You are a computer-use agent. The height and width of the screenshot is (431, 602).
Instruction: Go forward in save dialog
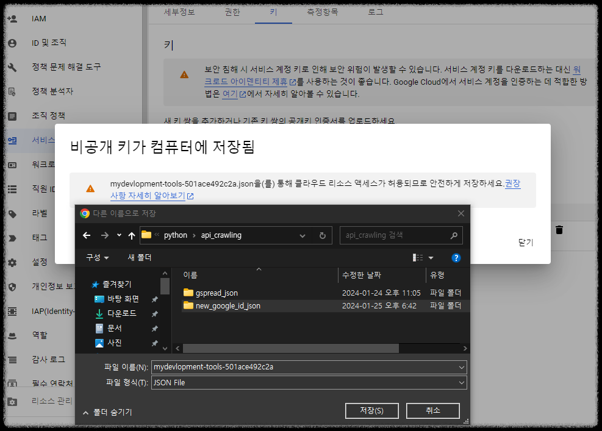click(x=104, y=235)
